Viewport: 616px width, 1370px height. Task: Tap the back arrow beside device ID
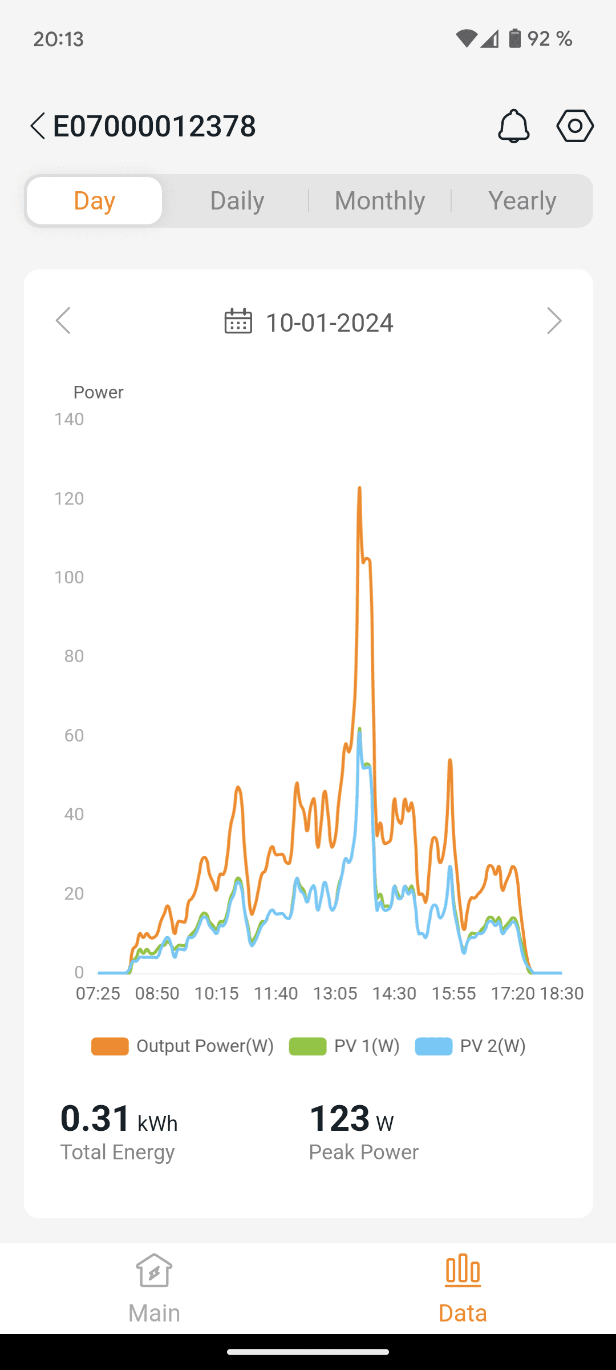coord(38,126)
